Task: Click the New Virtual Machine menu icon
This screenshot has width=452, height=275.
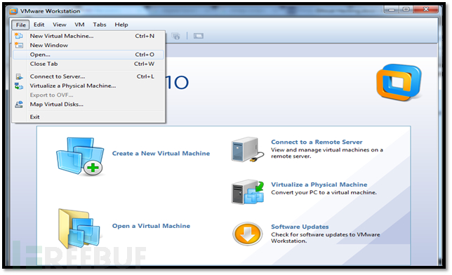Action: pos(19,36)
